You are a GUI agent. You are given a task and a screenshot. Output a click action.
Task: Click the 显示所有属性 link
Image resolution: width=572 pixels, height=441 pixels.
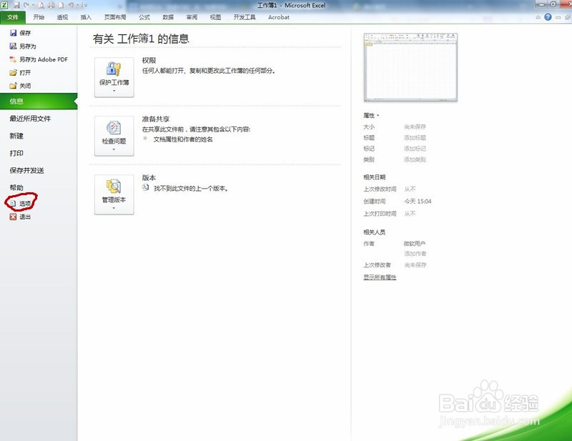[379, 277]
